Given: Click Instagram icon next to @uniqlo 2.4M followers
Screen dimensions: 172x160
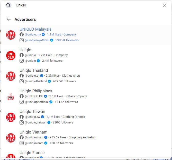Looking at the screenshot, I should tap(22, 61).
